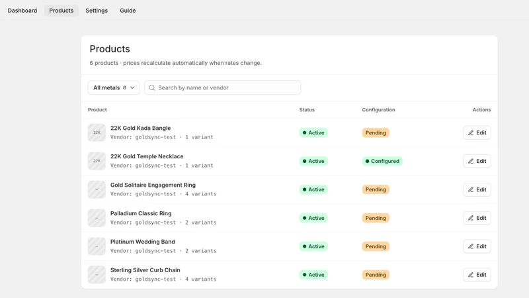Go to the Settings tab
The image size is (529, 298).
point(97,11)
